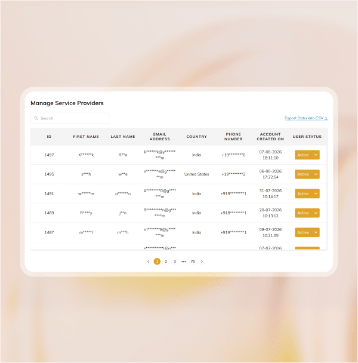Click the pagination ellipsis dots
The image size is (358, 363).
click(184, 262)
